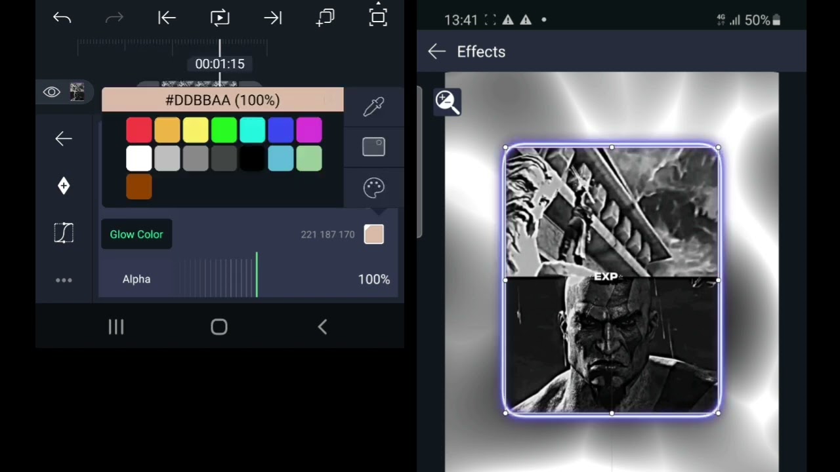Image resolution: width=840 pixels, height=472 pixels.
Task: Tap top-left corner handle of layer
Action: coord(505,147)
